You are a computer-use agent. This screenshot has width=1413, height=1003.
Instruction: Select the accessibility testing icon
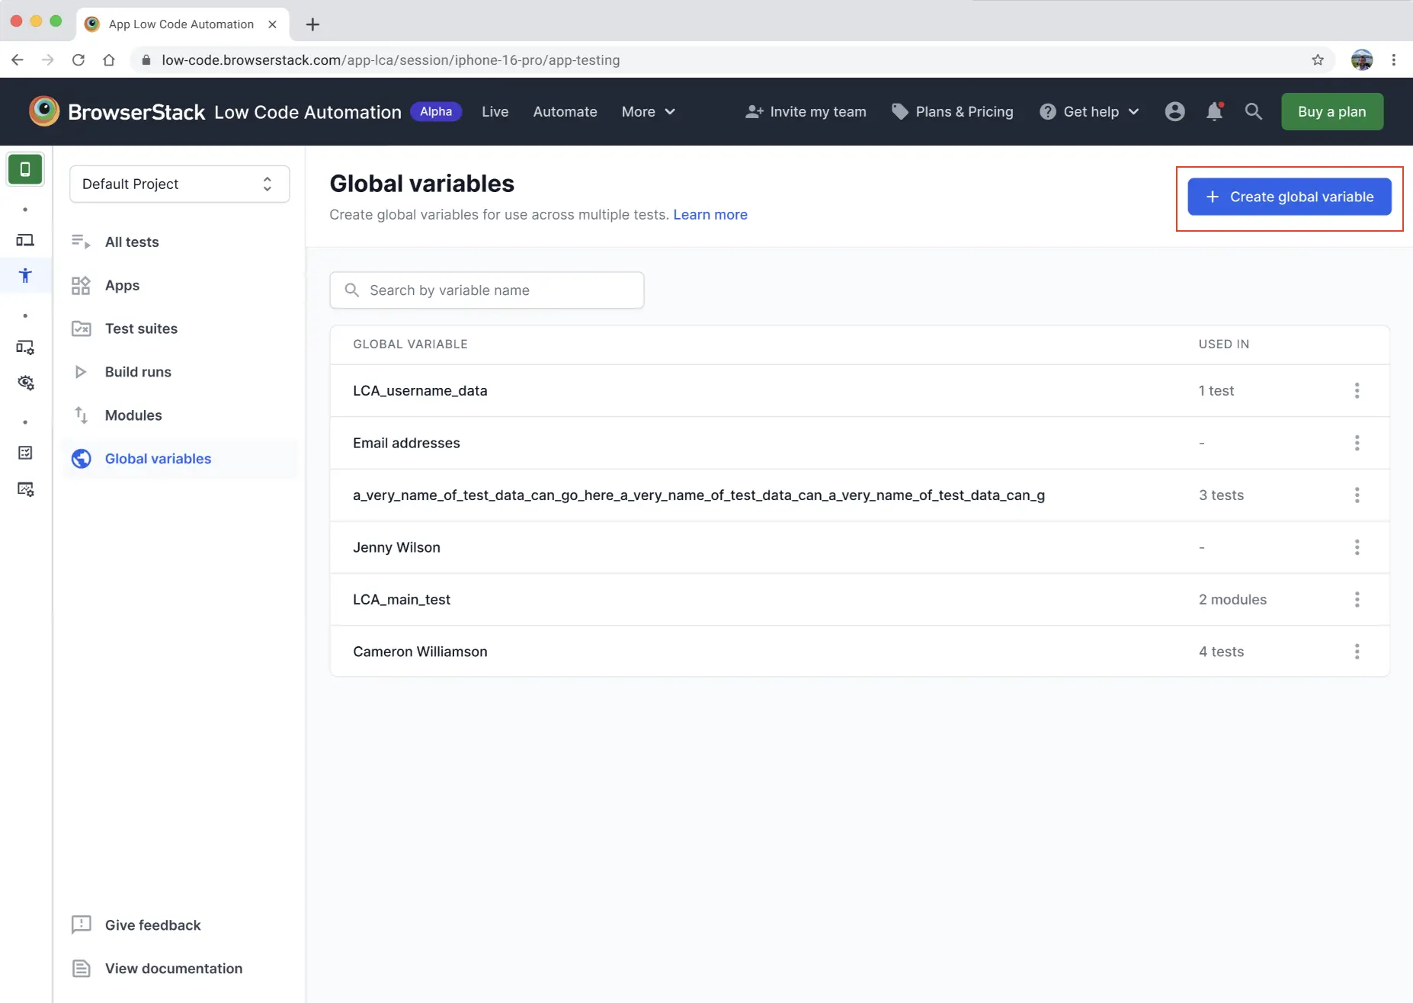25,275
